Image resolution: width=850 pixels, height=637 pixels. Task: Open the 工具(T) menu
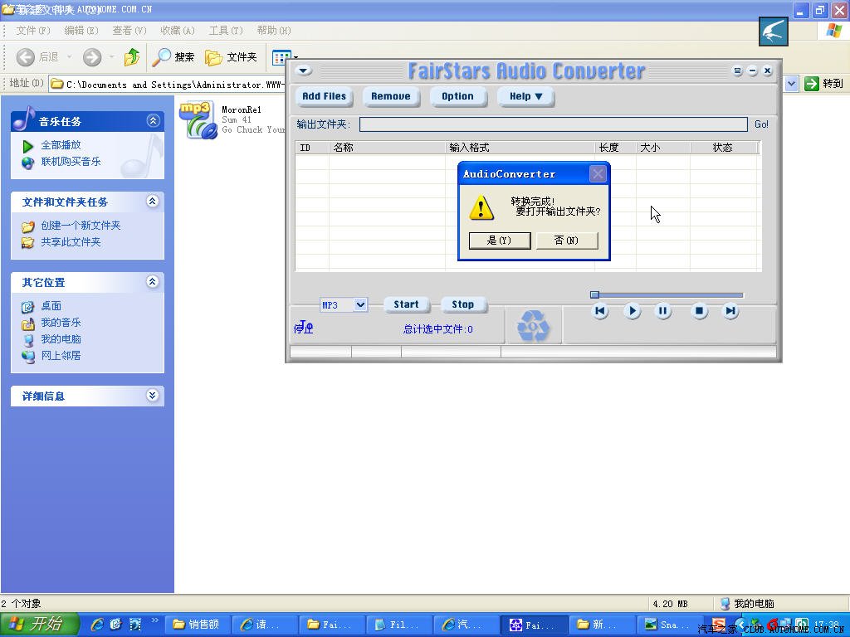point(226,31)
